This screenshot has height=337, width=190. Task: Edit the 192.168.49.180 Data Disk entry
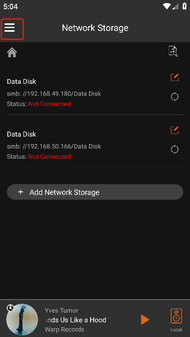click(x=174, y=77)
